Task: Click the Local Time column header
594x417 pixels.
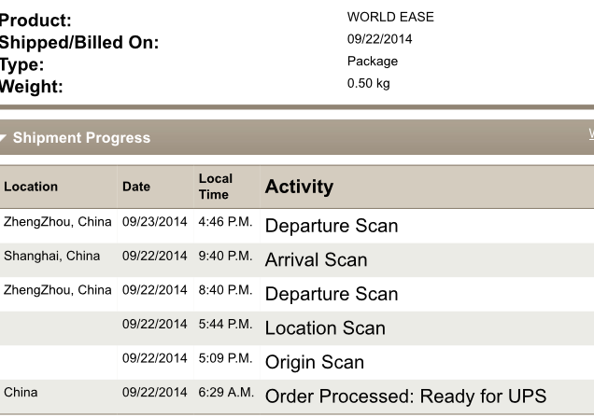Action: point(216,187)
